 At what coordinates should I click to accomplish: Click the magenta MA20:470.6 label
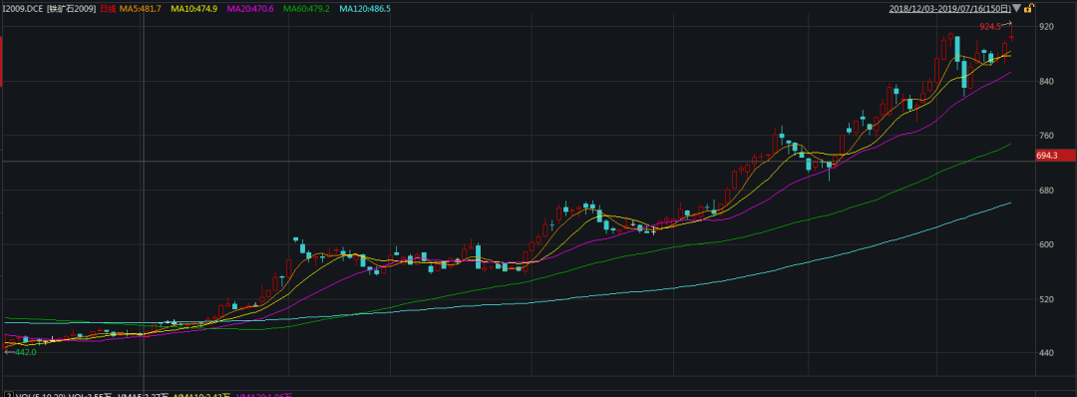pyautogui.click(x=249, y=8)
